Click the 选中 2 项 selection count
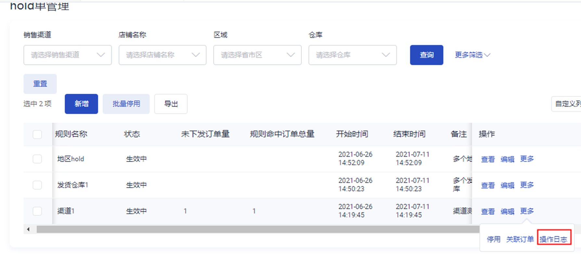This screenshot has width=581, height=254. 37,104
